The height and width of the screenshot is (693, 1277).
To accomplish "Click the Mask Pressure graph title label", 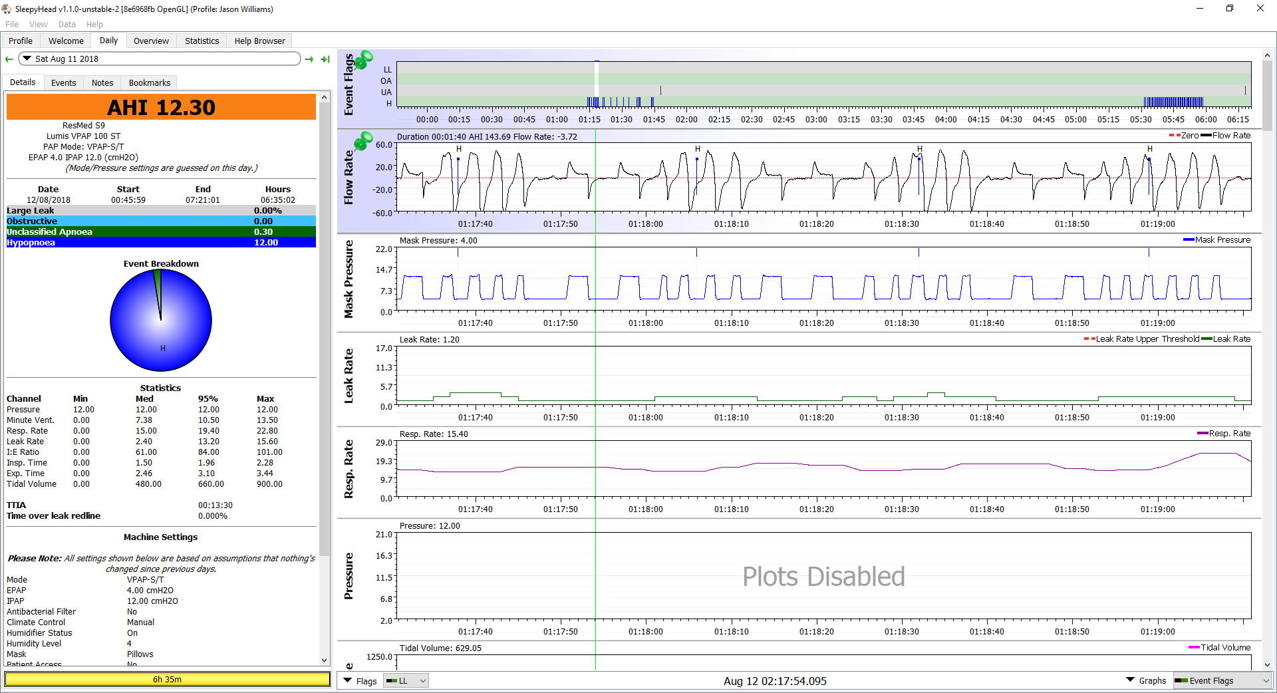I will click(x=349, y=279).
